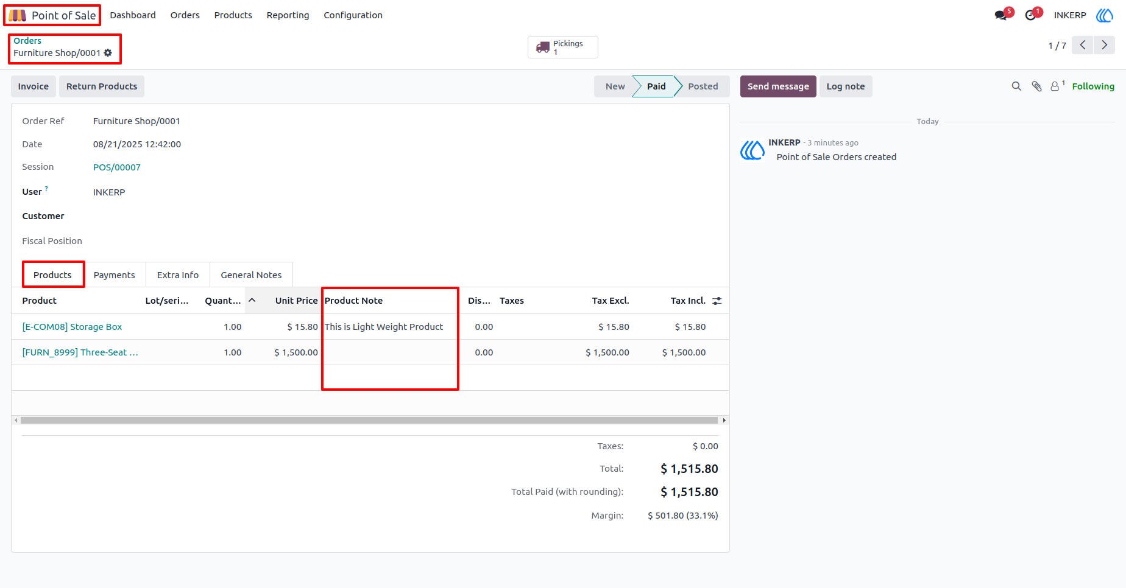Open optional columns settings icon
The height and width of the screenshot is (588, 1126).
(717, 301)
